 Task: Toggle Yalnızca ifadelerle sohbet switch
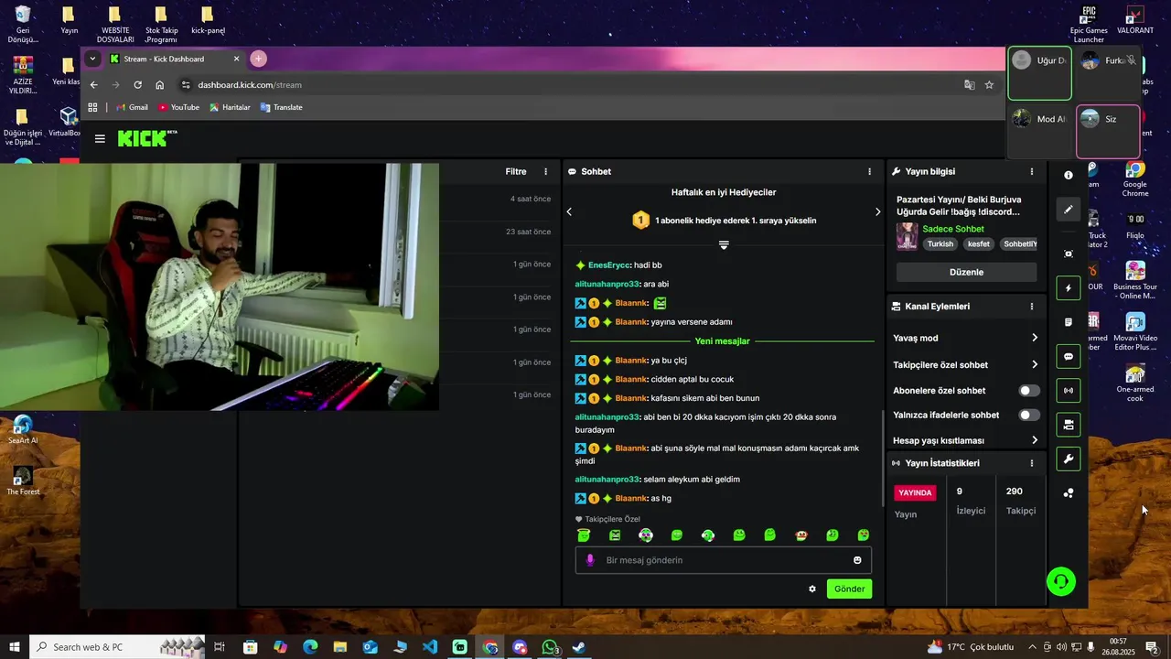(x=1029, y=415)
